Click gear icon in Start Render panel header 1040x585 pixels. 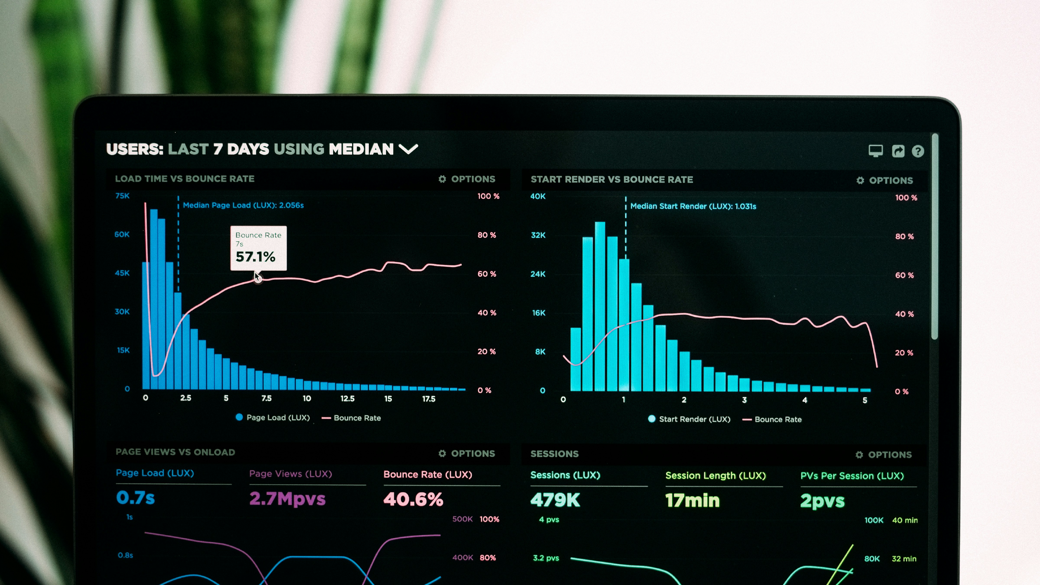coord(860,181)
